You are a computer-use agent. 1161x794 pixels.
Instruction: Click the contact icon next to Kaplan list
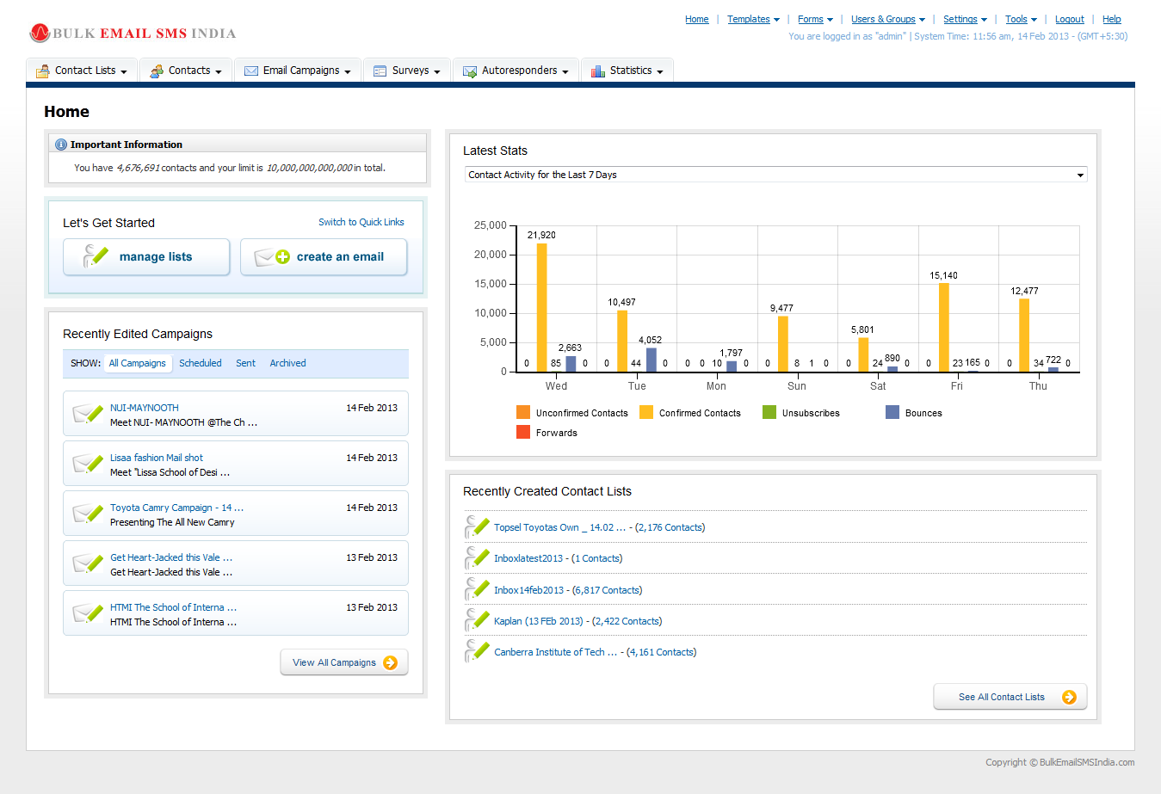tap(477, 620)
